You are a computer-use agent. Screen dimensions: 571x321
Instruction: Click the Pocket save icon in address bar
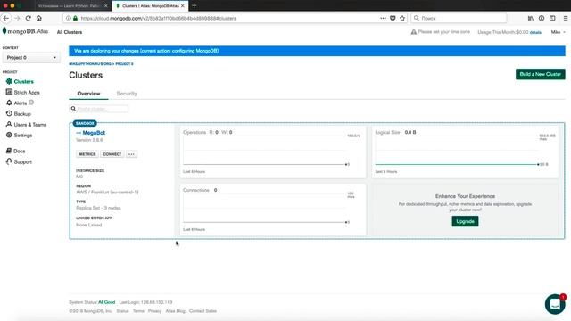pyautogui.click(x=393, y=18)
